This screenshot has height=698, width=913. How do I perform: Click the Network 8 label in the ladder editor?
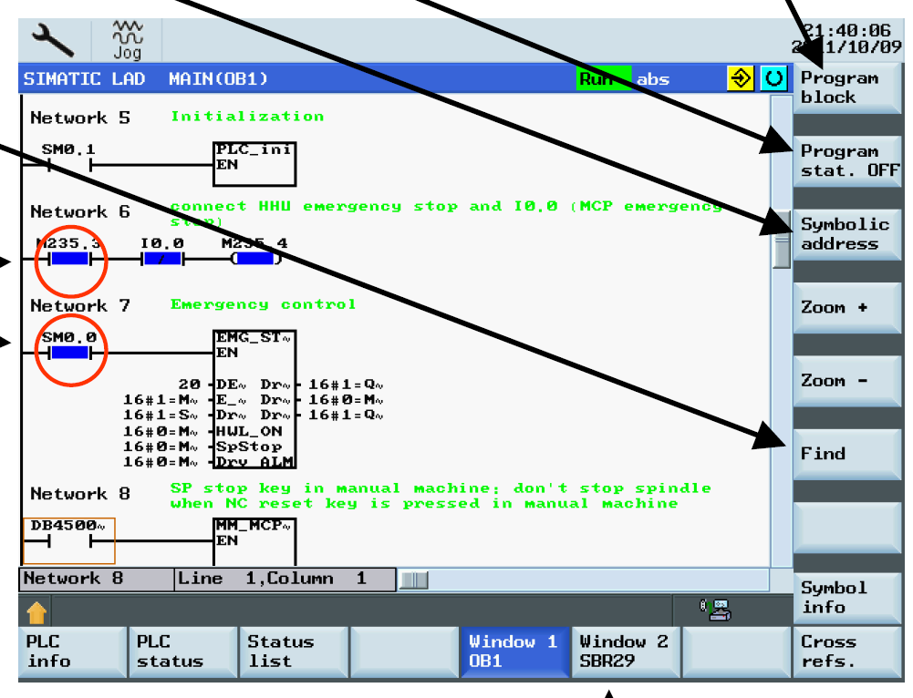(79, 494)
